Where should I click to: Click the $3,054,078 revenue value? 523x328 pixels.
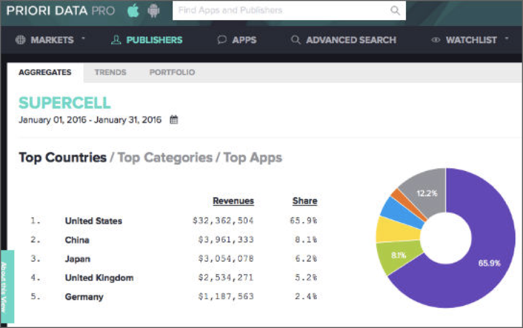tap(226, 259)
